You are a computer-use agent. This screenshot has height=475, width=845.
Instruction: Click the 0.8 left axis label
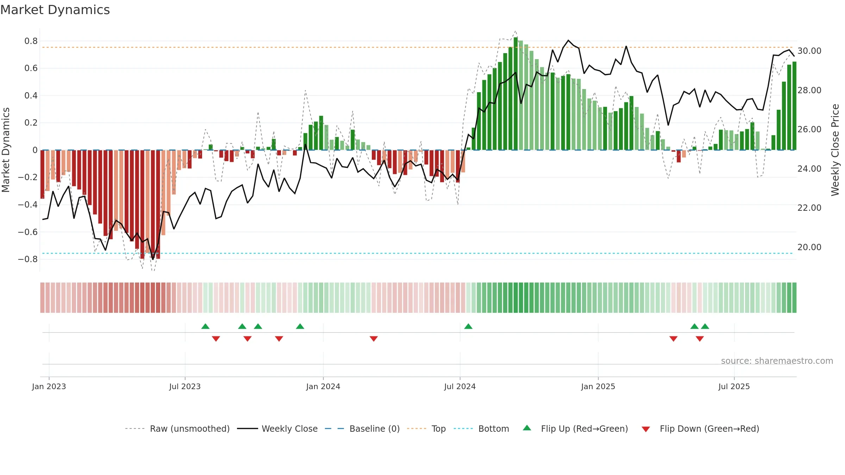(x=31, y=41)
